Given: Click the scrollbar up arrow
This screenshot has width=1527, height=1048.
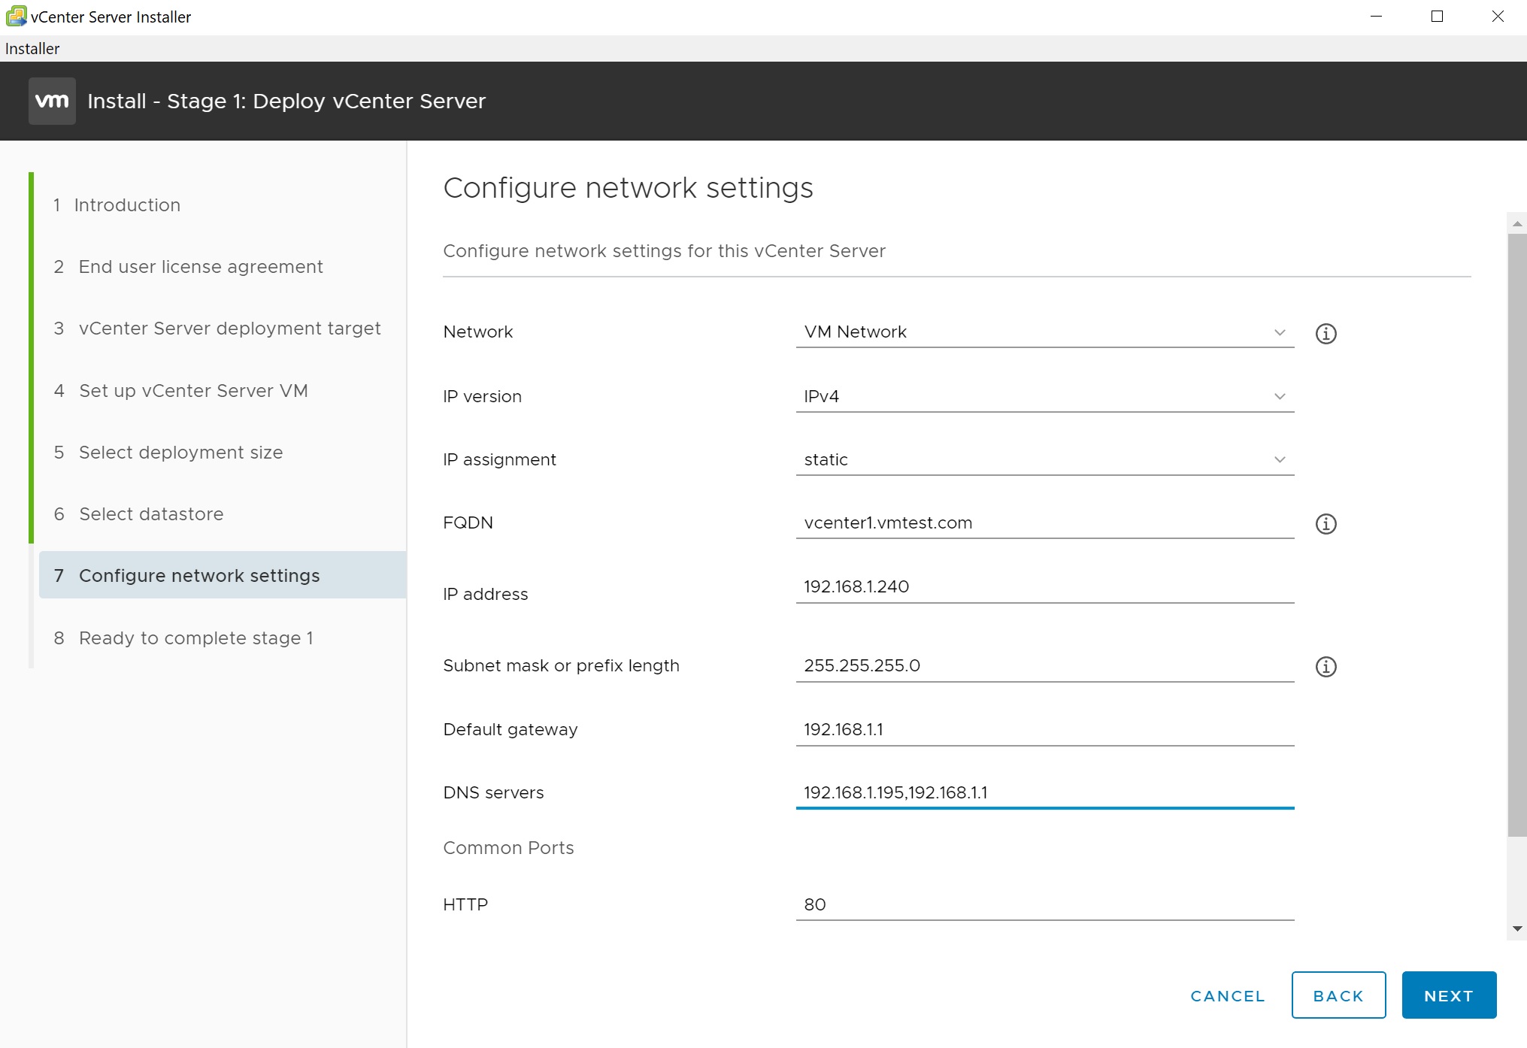Looking at the screenshot, I should pyautogui.click(x=1517, y=223).
